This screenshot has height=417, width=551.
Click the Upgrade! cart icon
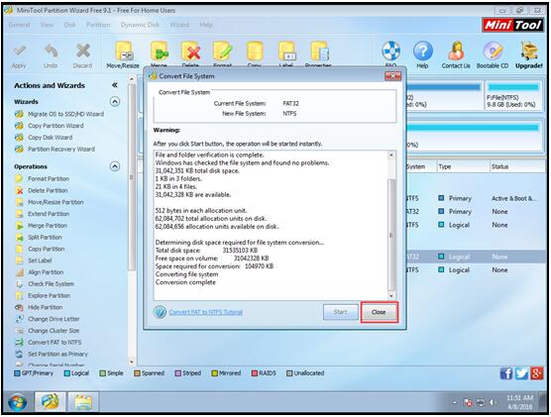click(529, 52)
